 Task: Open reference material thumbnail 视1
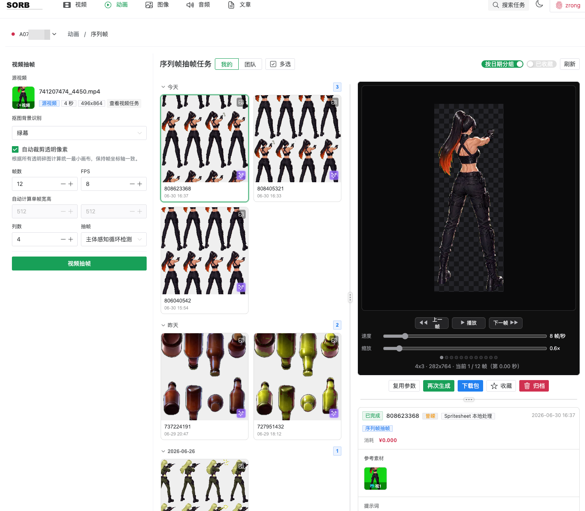point(375,479)
